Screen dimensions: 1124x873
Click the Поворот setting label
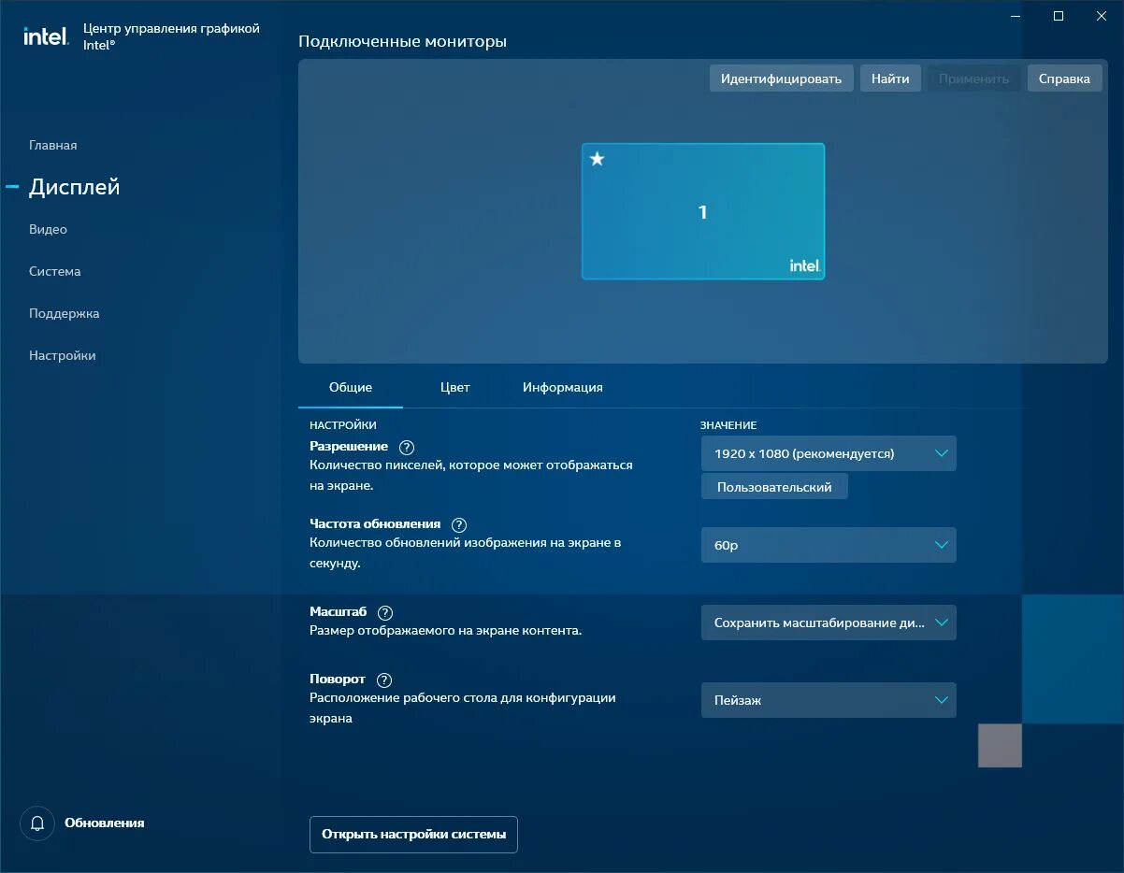point(338,680)
